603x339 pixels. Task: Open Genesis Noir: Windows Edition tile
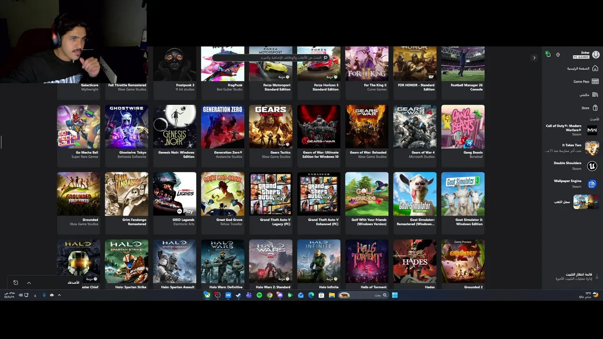point(175,136)
